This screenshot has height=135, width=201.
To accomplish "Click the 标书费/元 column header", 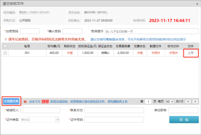I will [54, 46].
